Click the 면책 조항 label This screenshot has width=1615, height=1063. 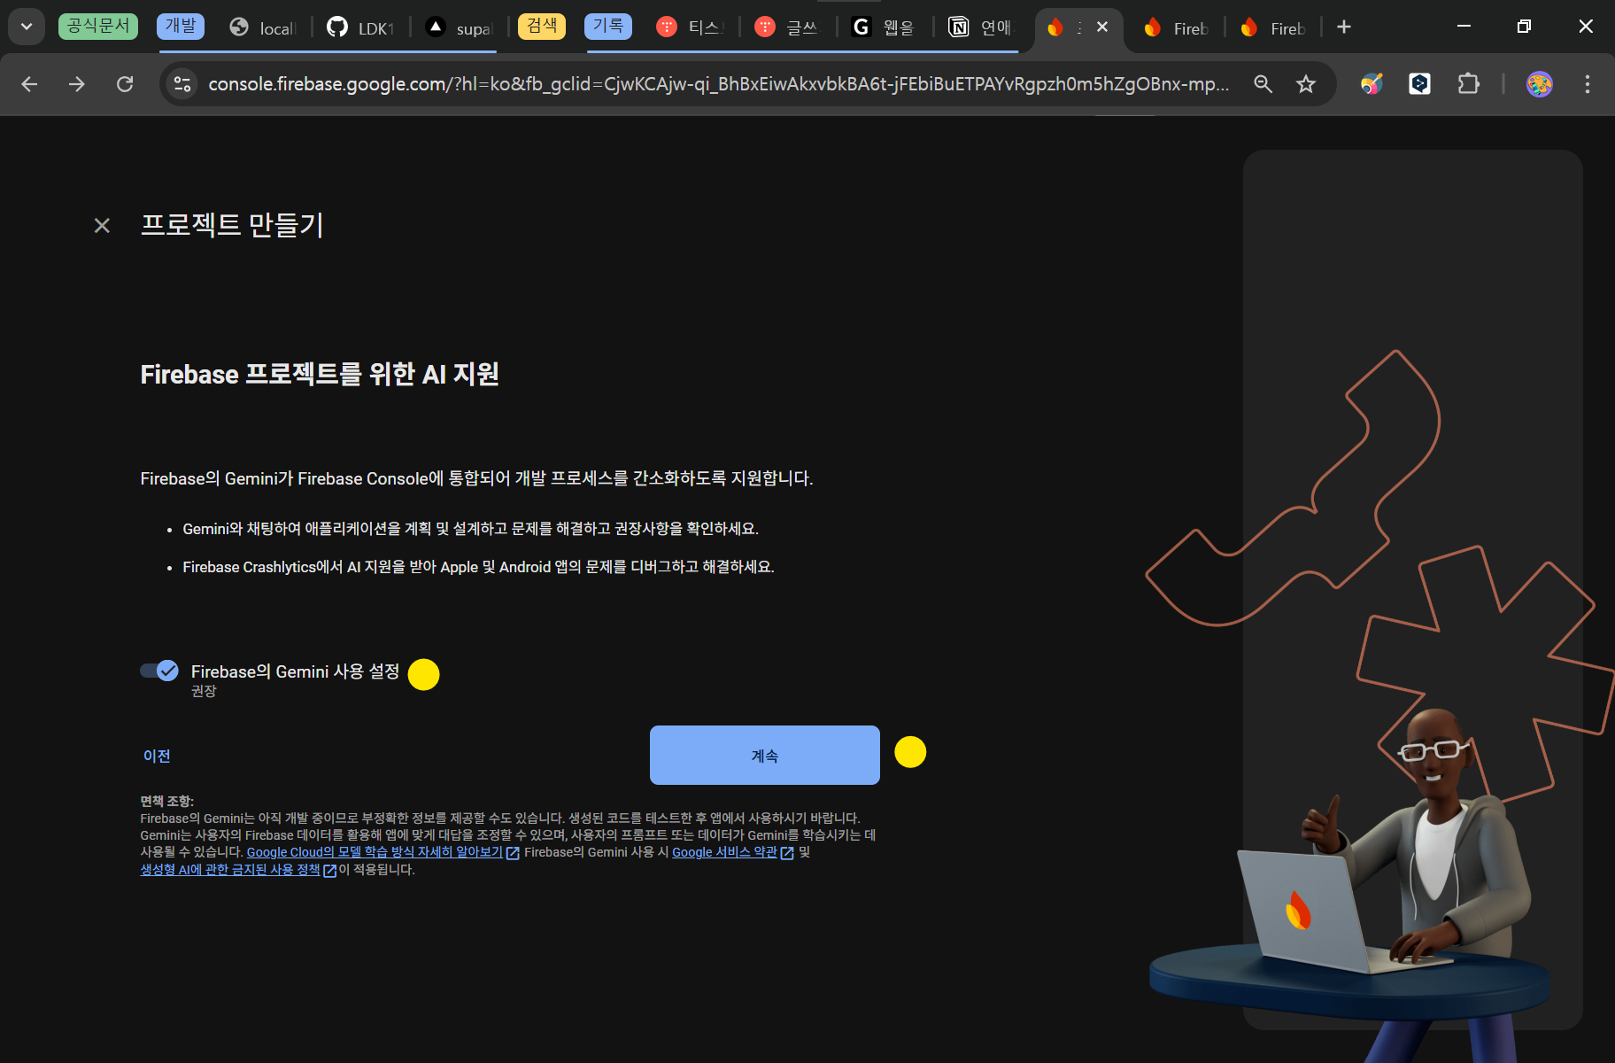pos(166,801)
